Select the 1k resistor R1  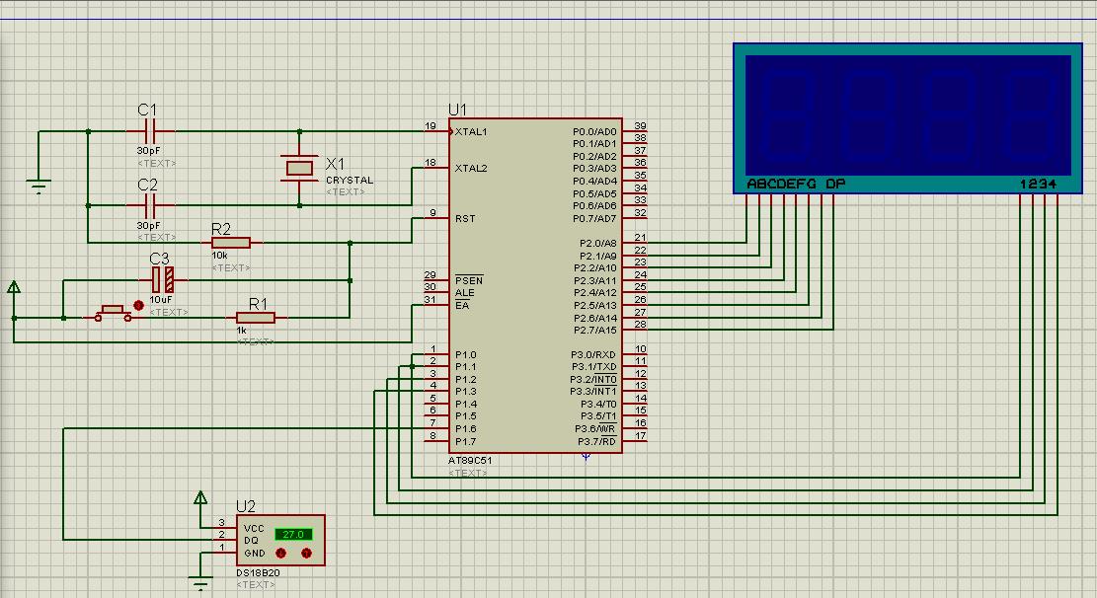coord(256,318)
